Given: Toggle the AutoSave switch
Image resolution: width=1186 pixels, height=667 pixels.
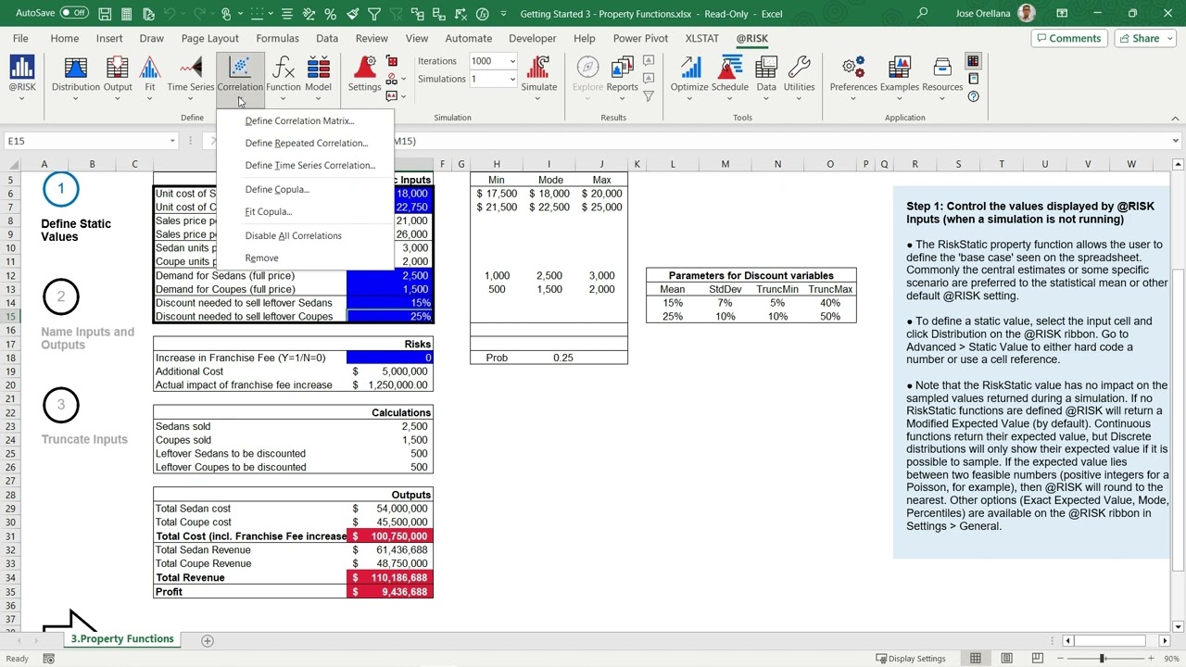Looking at the screenshot, I should point(74,14).
